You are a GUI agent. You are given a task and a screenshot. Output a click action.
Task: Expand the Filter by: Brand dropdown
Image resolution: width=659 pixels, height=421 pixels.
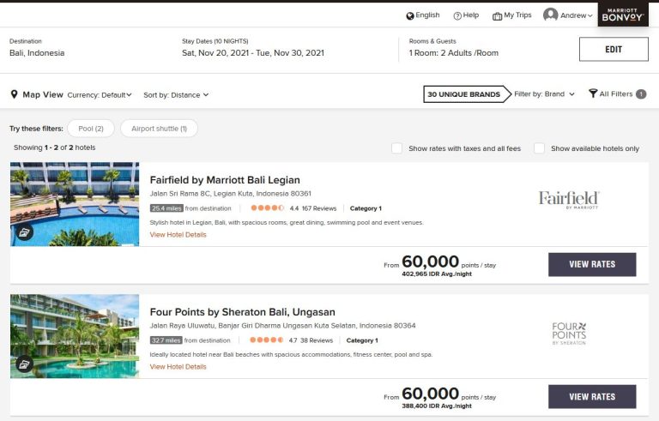point(544,94)
